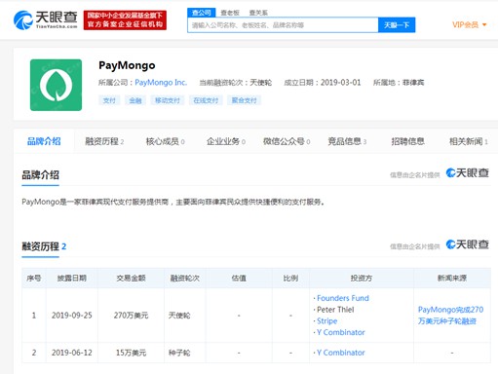Click the 投资方 column header
Screen dimensions: 498x374
(362, 279)
